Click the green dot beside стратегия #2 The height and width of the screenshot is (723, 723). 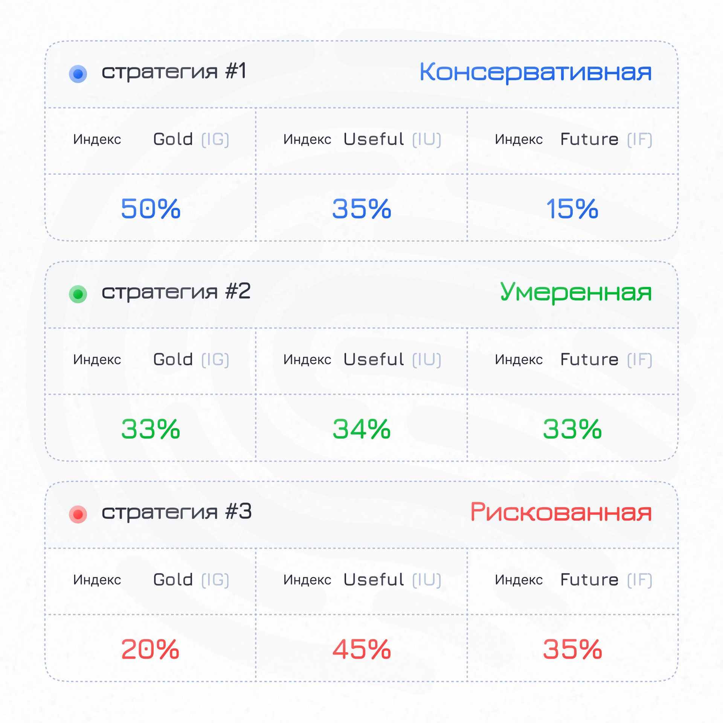78,294
